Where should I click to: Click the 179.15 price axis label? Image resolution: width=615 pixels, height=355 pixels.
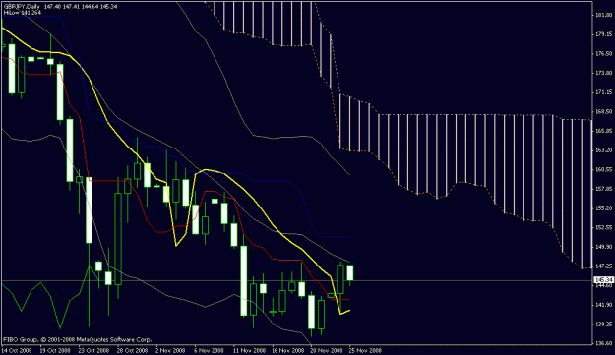pyautogui.click(x=604, y=34)
